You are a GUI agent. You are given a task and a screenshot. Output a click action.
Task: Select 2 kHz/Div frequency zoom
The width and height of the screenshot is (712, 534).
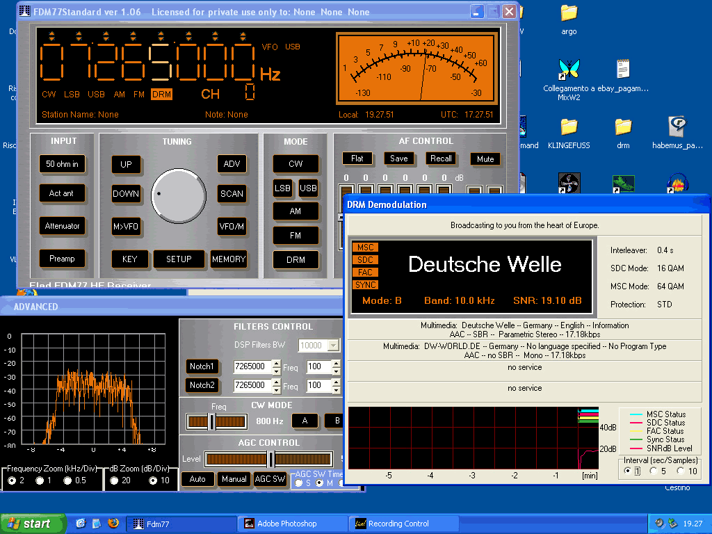[12, 480]
